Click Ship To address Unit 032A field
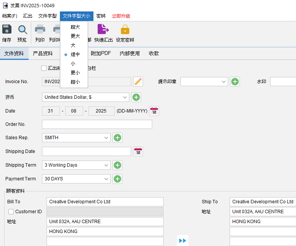Viewport: 296px width, 246px height. pyautogui.click(x=263, y=212)
